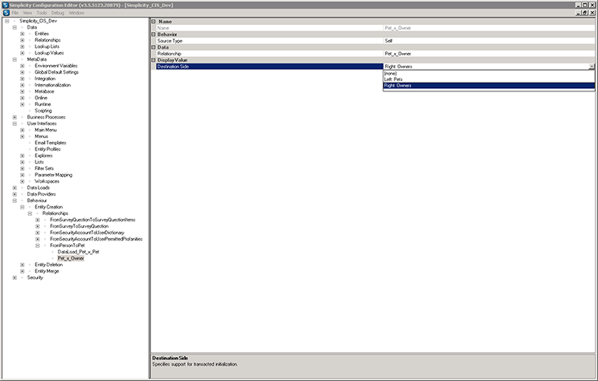Click the Destination Side dropdown arrow
This screenshot has height=381, width=598.
592,67
